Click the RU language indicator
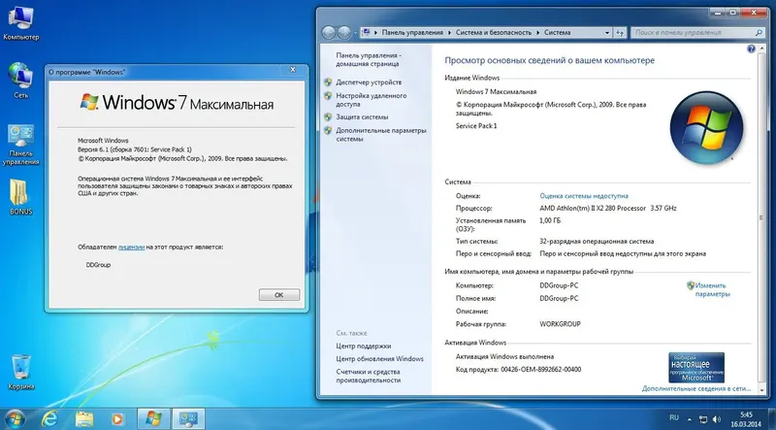 (674, 418)
